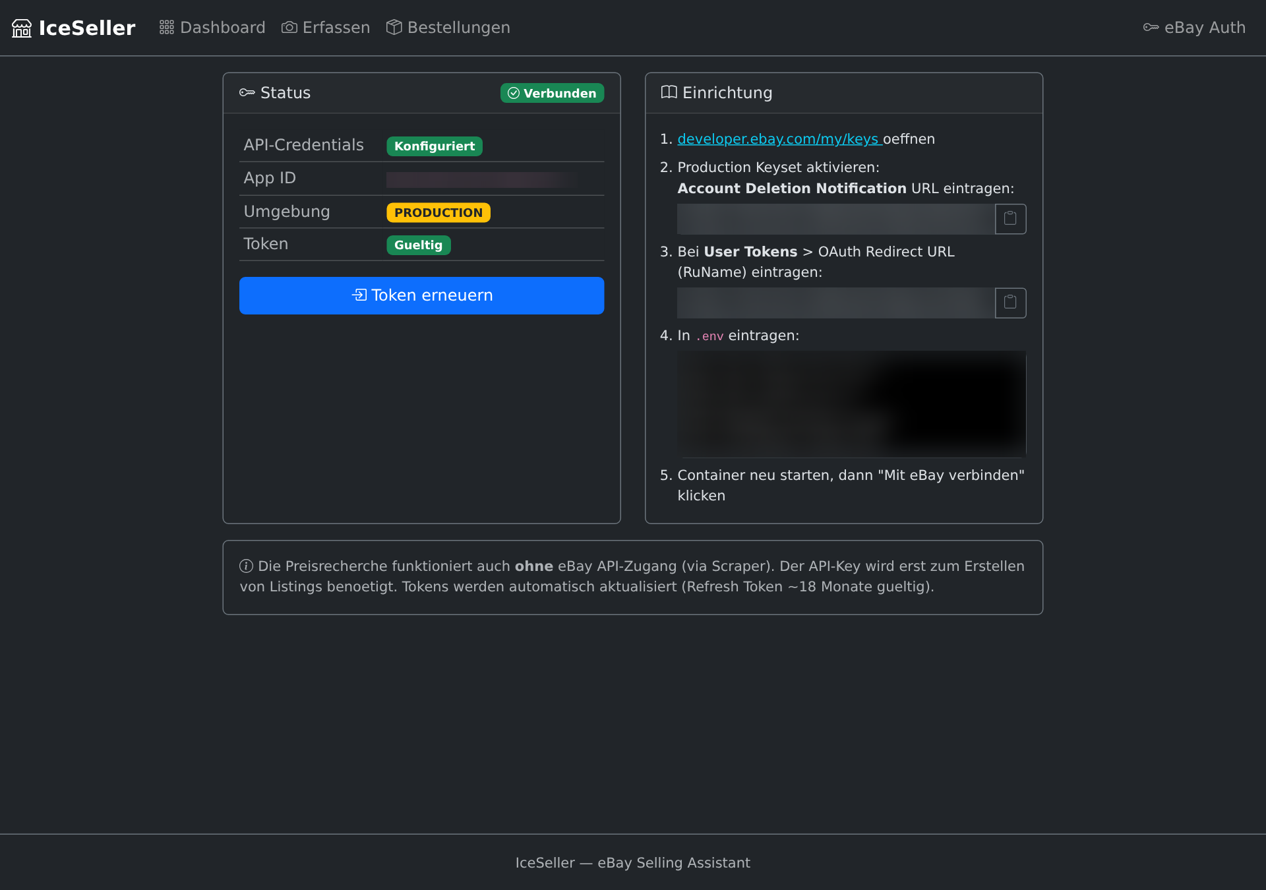Viewport: 1266px width, 890px height.
Task: Select the OAuth Redirect URL field
Action: (x=836, y=303)
